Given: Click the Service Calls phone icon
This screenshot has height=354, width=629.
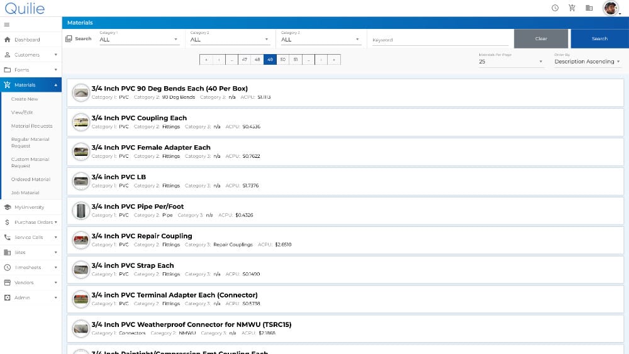Looking at the screenshot, I should (7, 237).
